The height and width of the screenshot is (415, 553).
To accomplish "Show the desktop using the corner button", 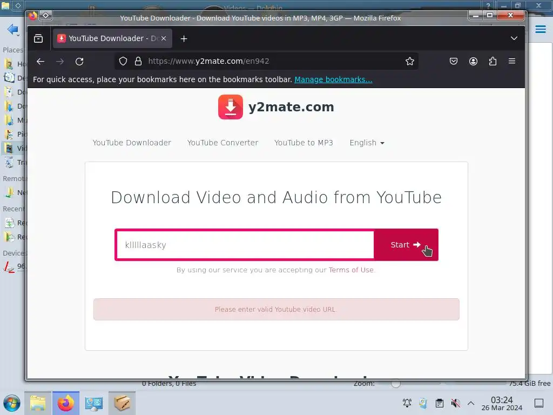I will click(539, 403).
